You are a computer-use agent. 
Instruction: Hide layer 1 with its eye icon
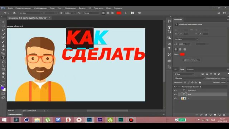click(175, 99)
